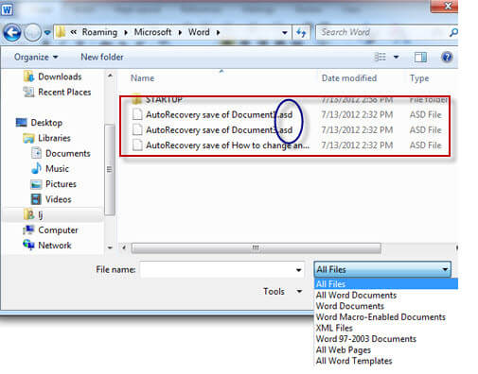Click the Change your view icon
The image size is (478, 374).
[380, 57]
